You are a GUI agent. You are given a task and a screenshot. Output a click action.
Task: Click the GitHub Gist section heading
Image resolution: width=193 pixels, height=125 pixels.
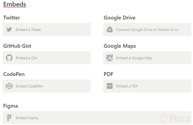(x=17, y=46)
